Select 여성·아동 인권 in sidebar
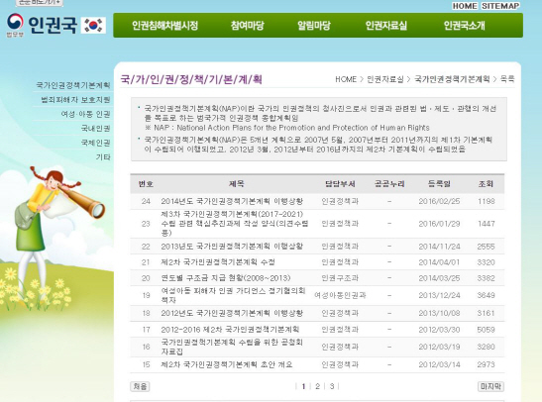This screenshot has width=542, height=402. pyautogui.click(x=85, y=114)
